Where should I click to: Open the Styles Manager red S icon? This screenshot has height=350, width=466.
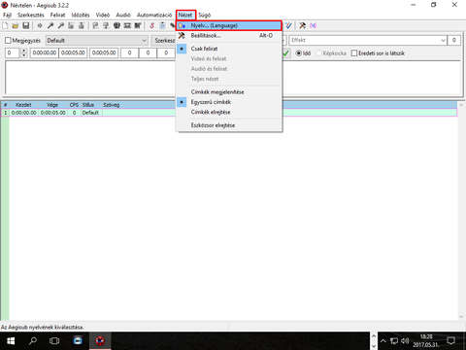151,25
